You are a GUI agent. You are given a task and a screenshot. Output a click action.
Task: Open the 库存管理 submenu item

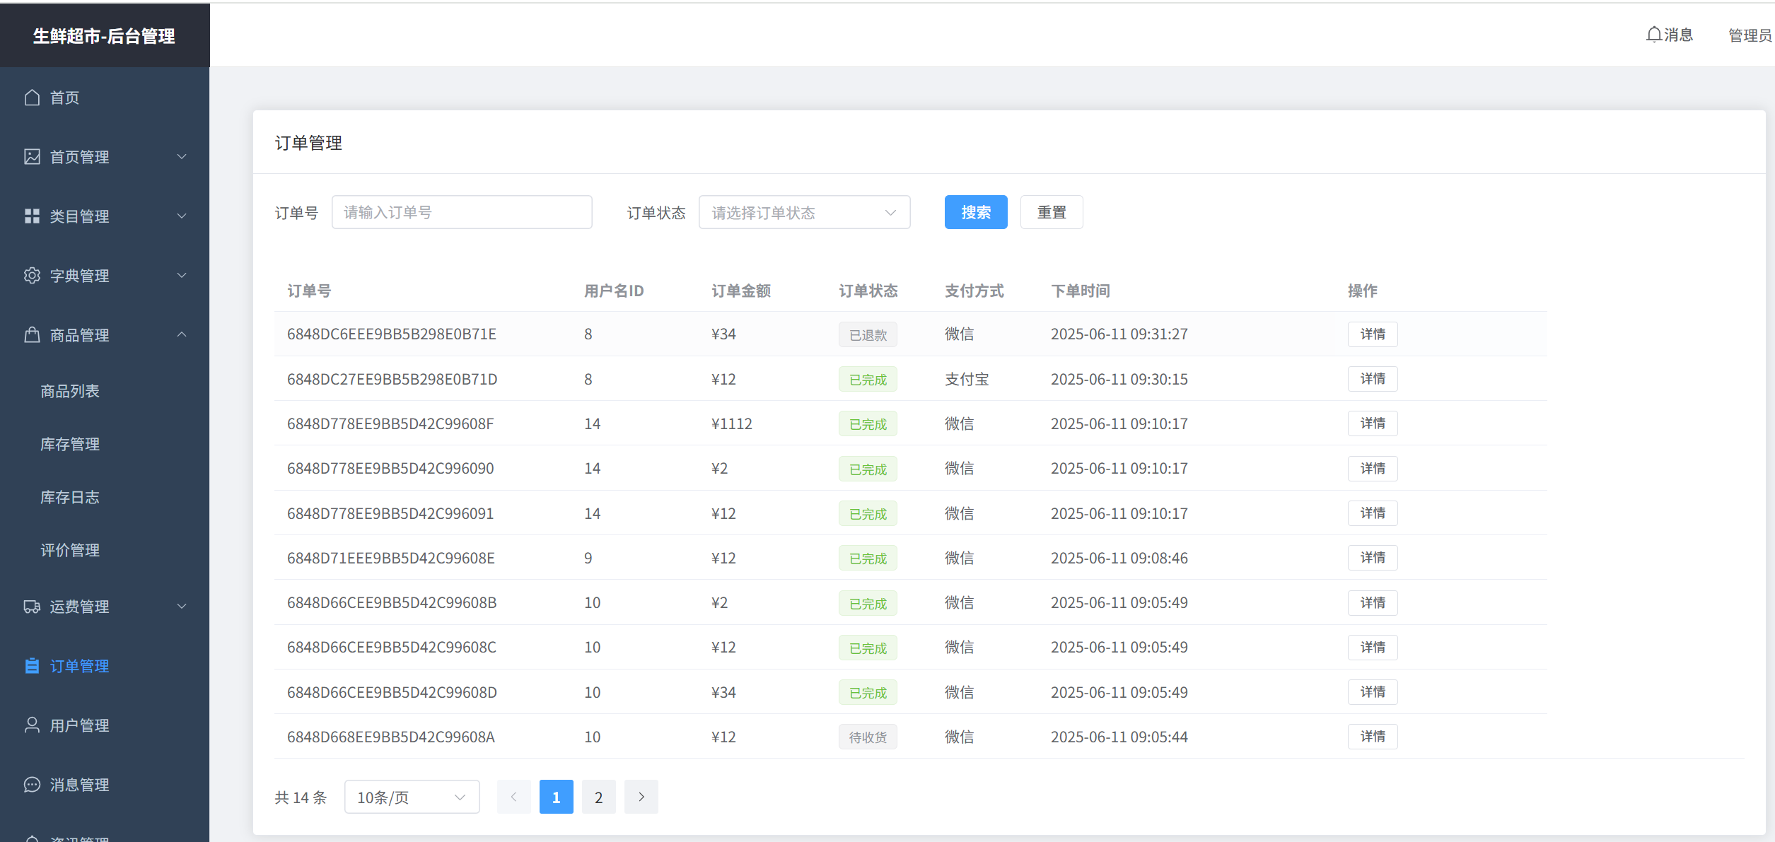click(70, 444)
